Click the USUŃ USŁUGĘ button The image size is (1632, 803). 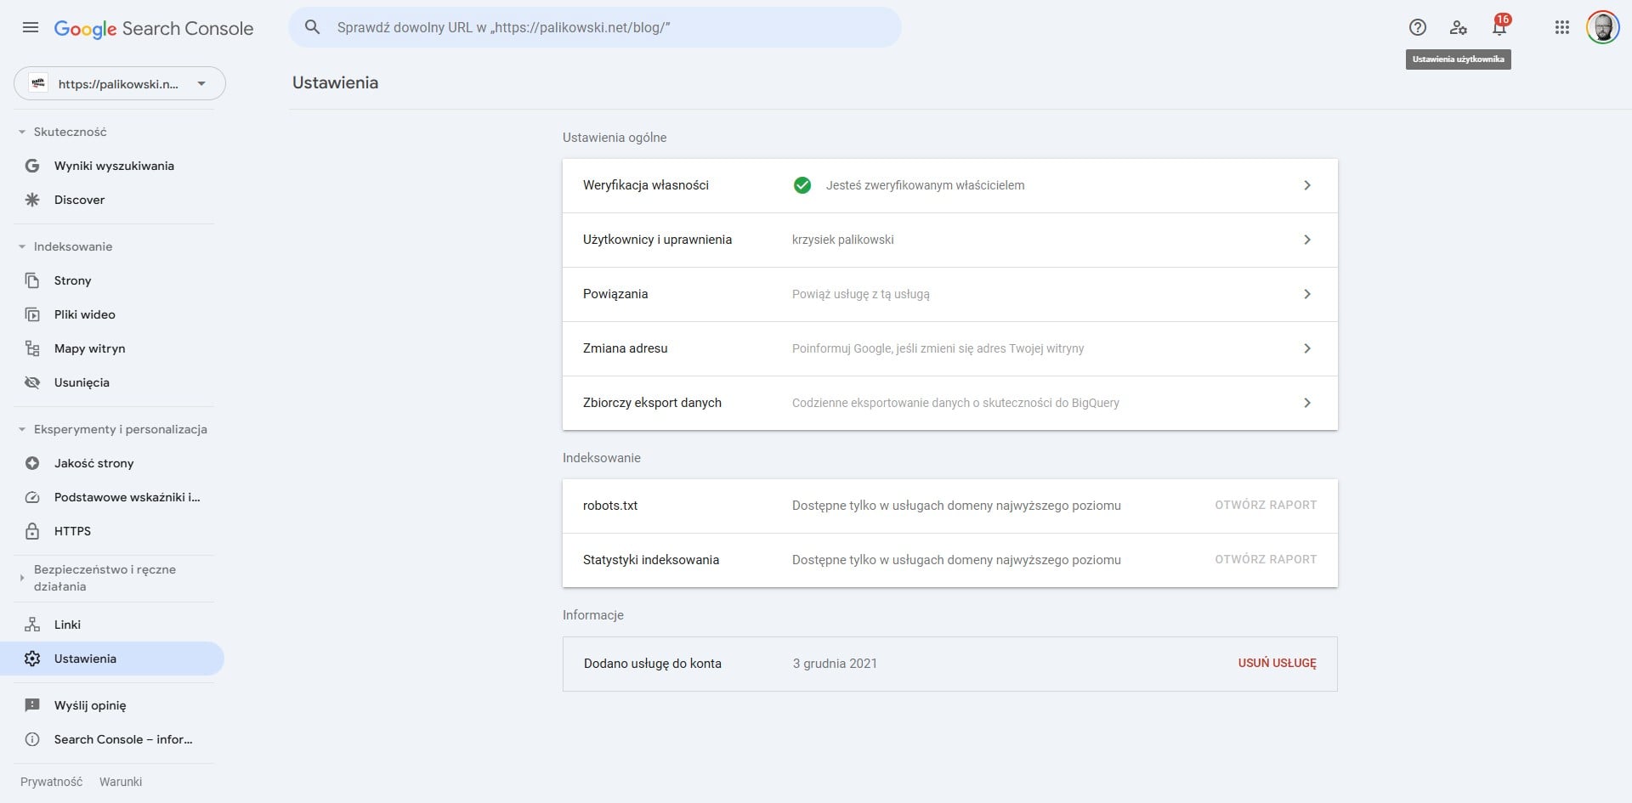click(x=1277, y=663)
